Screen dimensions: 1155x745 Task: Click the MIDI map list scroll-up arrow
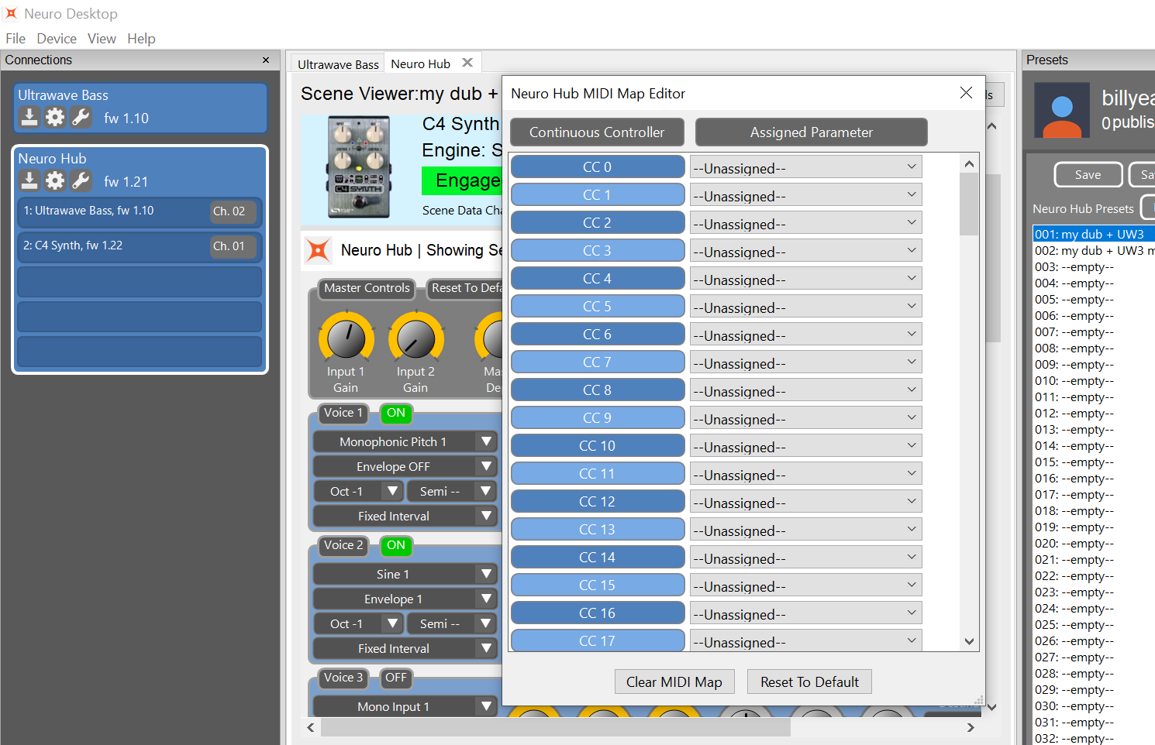(969, 163)
